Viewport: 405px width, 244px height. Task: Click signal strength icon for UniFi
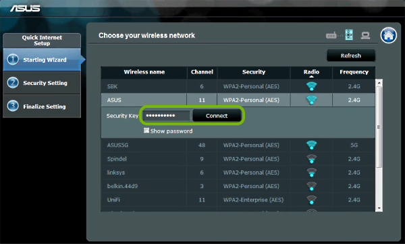[x=311, y=200]
